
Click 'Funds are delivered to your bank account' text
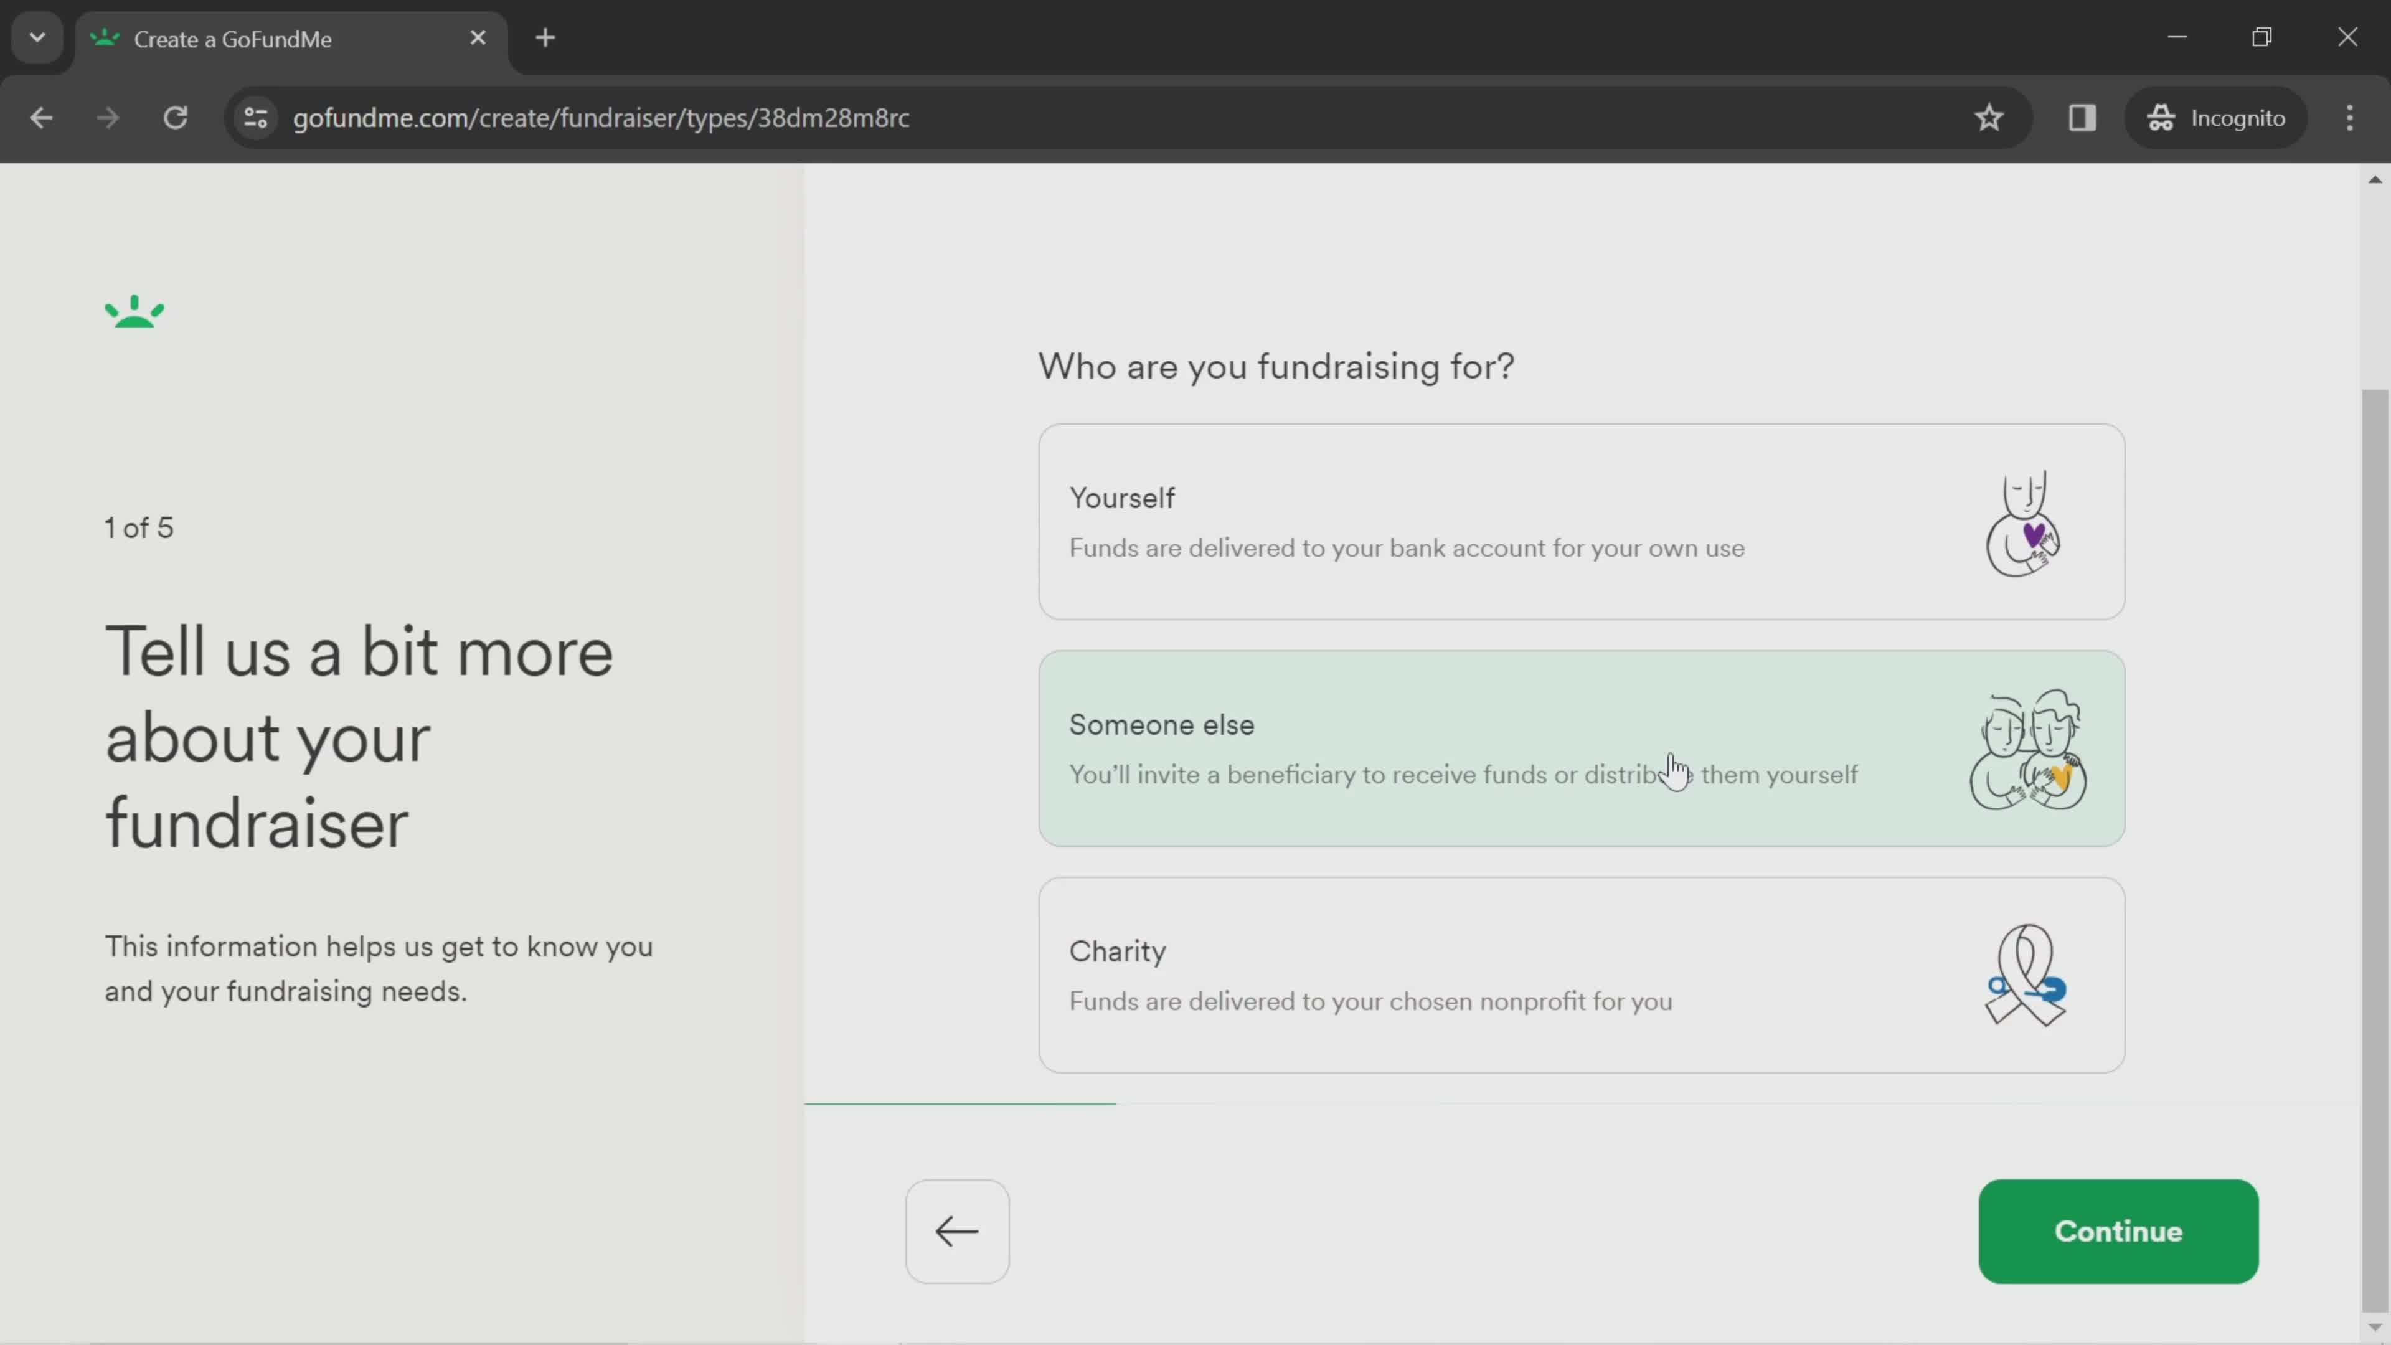coord(1407,549)
